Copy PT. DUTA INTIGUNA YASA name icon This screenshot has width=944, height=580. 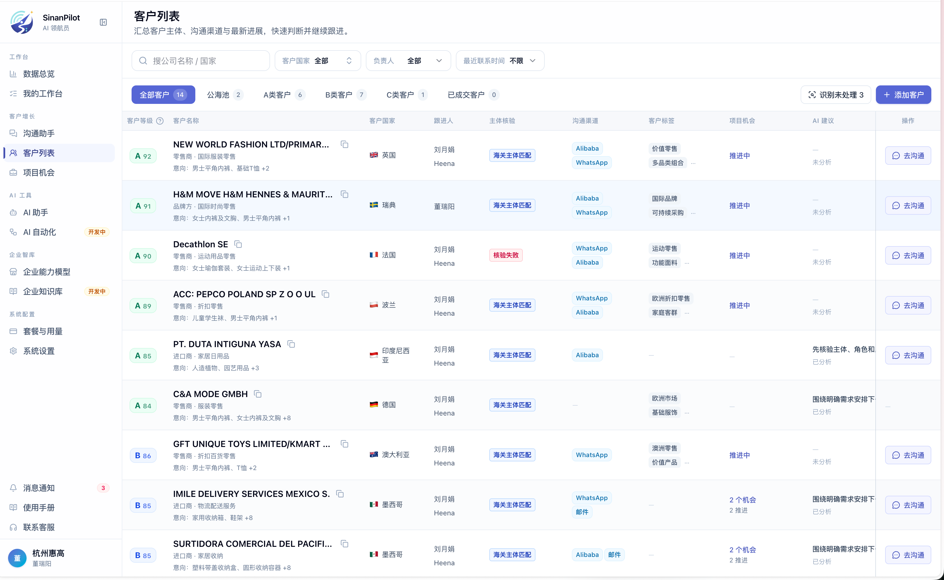(x=291, y=344)
